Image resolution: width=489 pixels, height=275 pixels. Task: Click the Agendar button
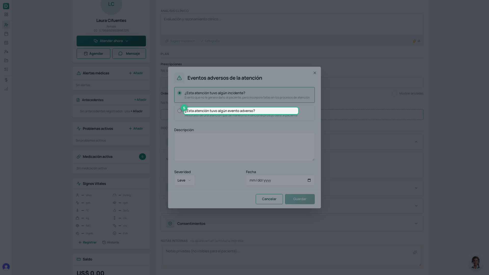(x=93, y=54)
